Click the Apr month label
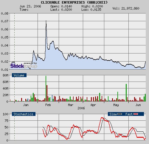 (x=93, y=105)
